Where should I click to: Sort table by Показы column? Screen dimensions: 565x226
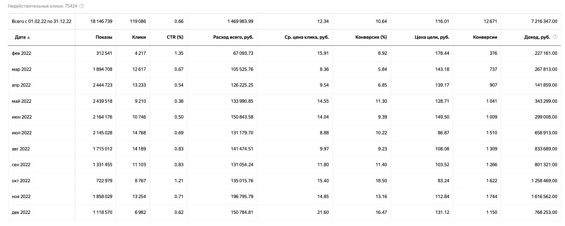click(x=104, y=37)
